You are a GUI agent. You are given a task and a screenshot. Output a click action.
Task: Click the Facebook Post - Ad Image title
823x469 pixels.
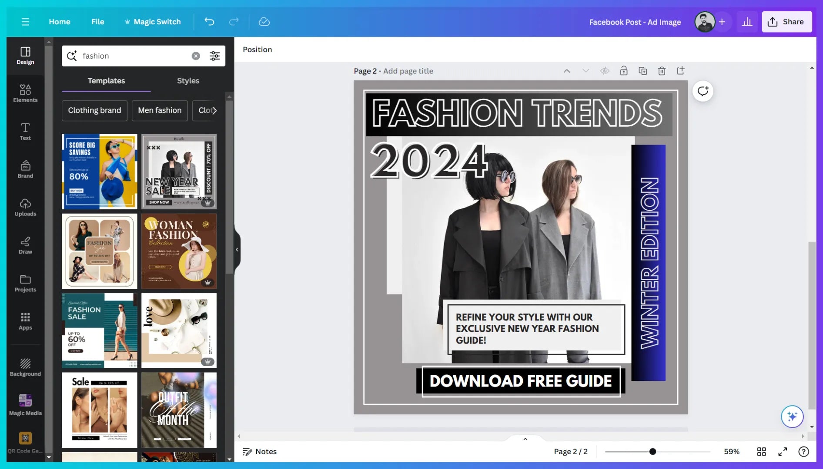coord(635,22)
